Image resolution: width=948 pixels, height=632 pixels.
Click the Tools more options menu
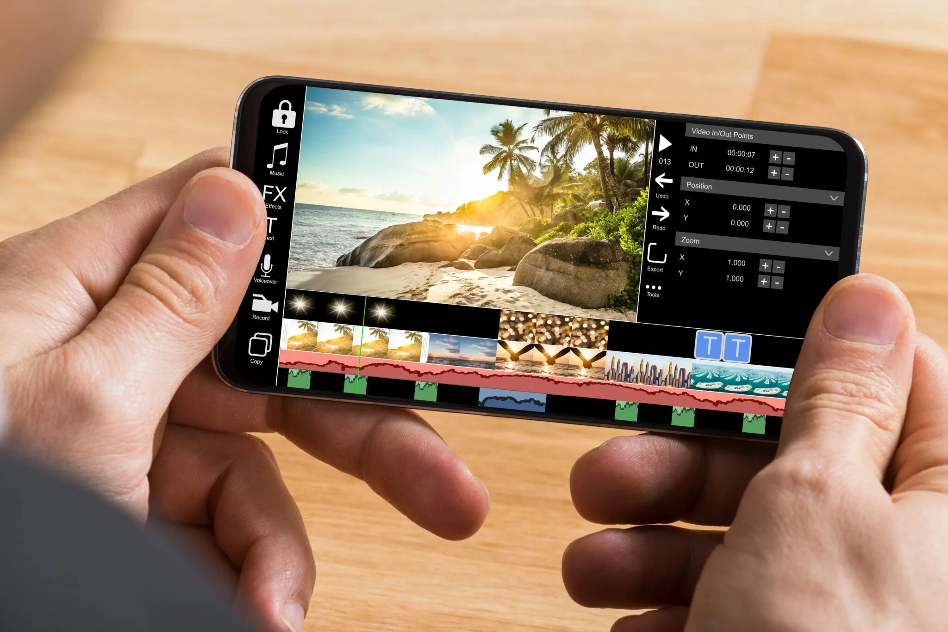[x=650, y=287]
